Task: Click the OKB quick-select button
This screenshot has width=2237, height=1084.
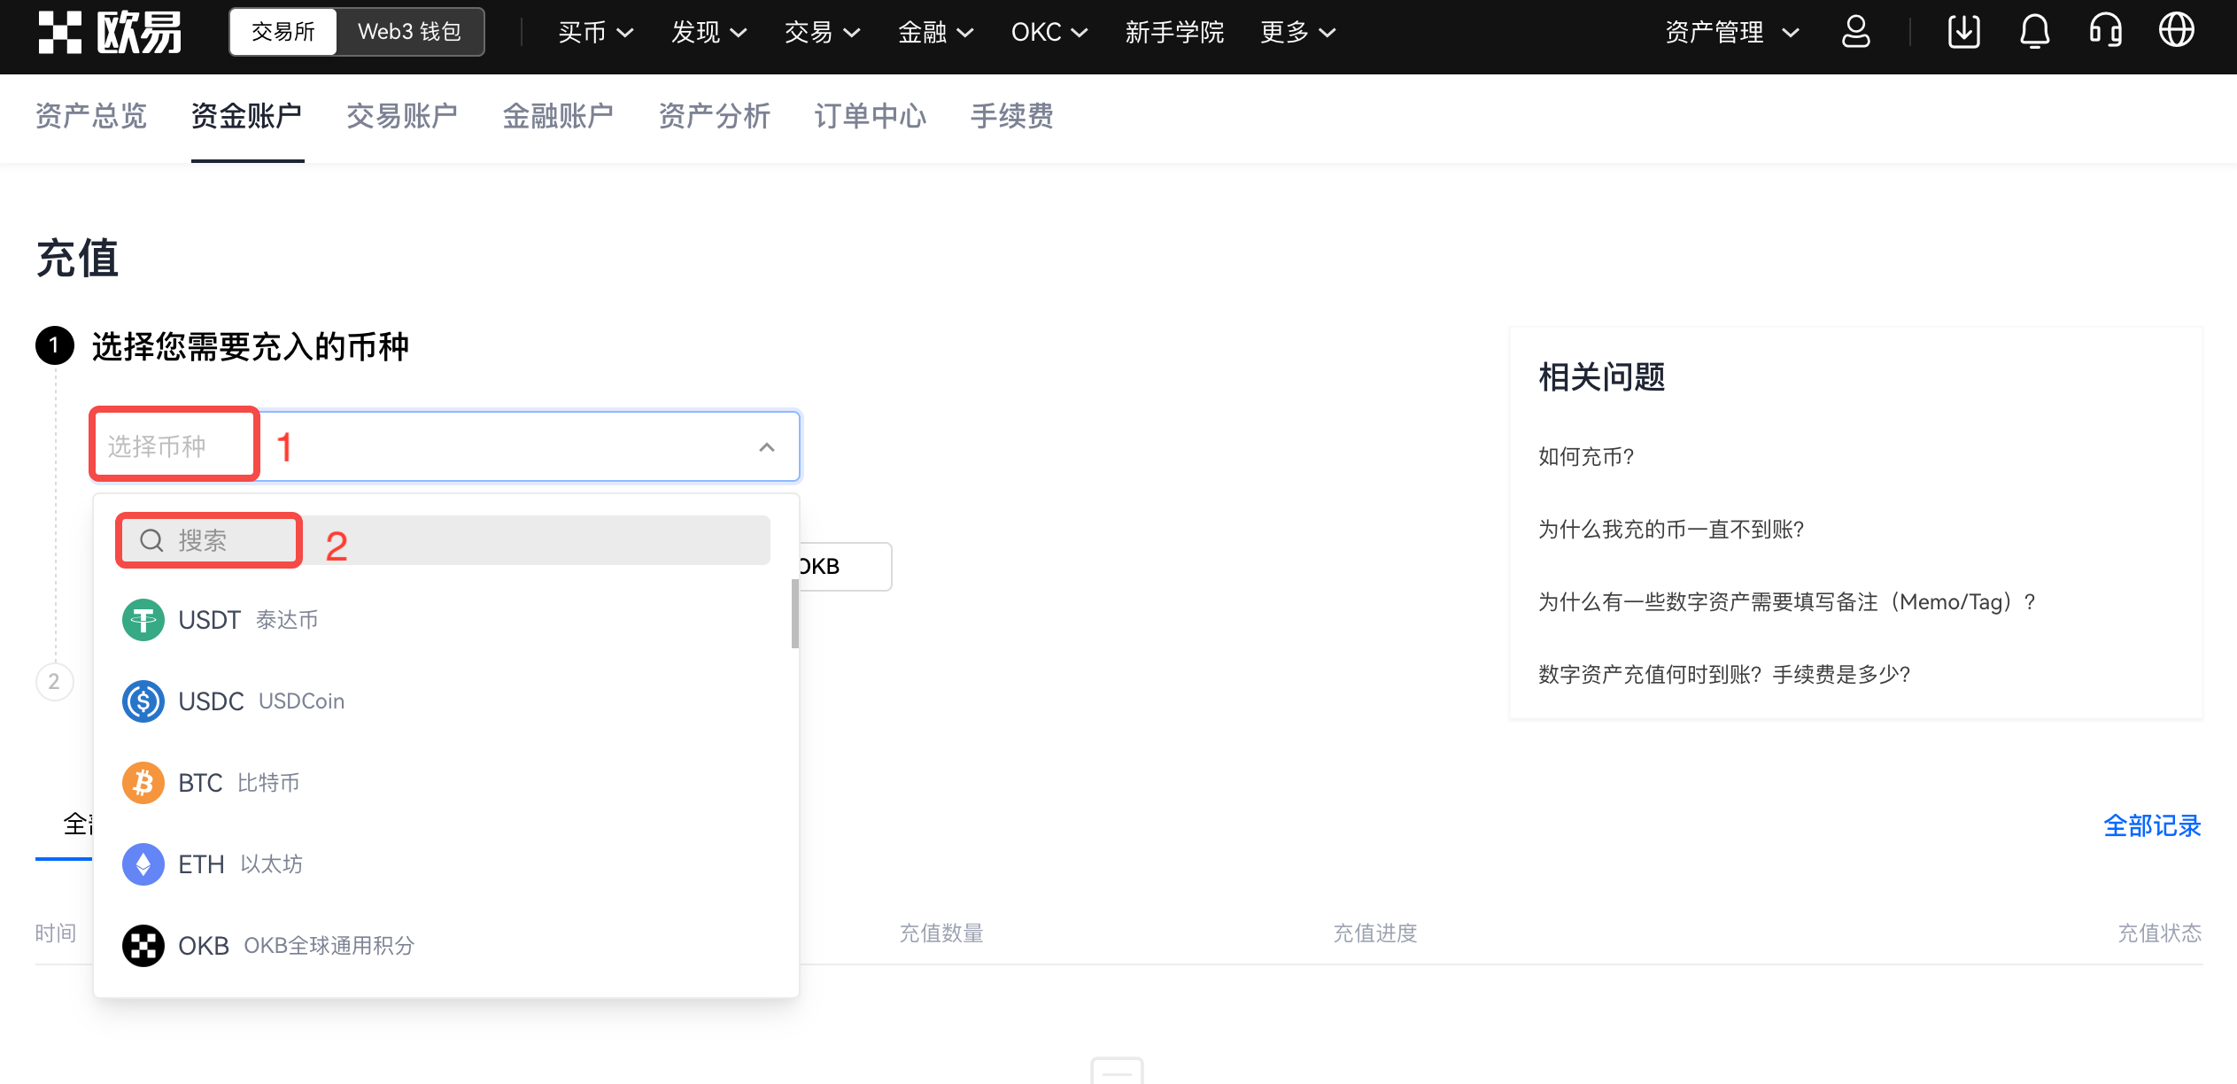Action: tap(845, 567)
